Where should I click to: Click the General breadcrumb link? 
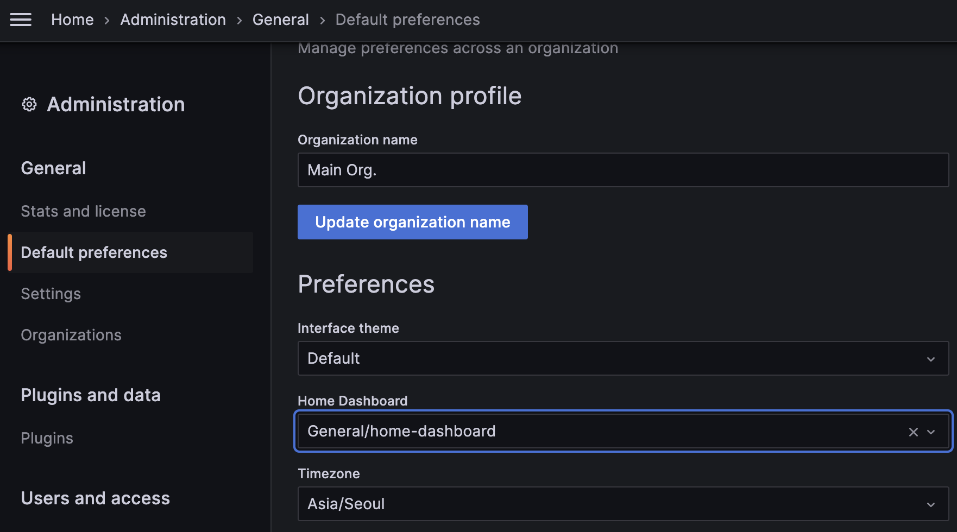(280, 20)
